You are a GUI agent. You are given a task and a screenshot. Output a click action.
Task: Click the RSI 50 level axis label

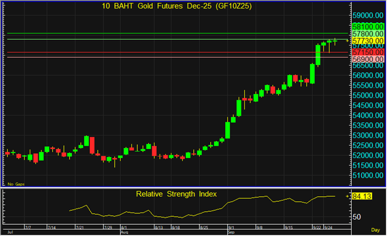pyautogui.click(x=356, y=216)
